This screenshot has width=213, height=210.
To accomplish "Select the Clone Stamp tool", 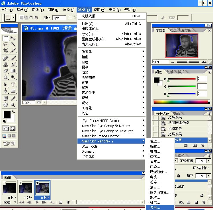I will pos(6,64).
